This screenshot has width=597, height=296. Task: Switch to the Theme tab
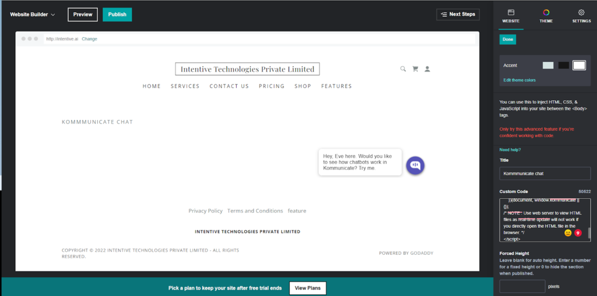pyautogui.click(x=546, y=16)
